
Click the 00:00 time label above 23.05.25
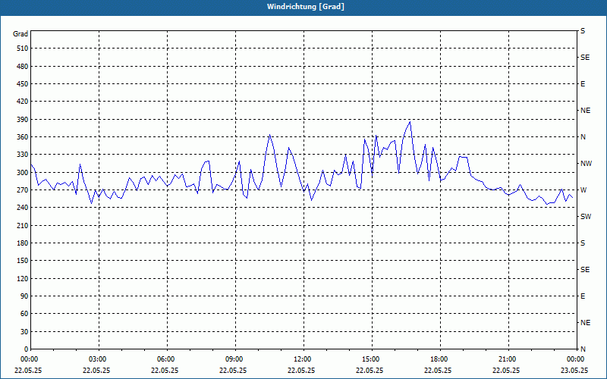pos(575,359)
